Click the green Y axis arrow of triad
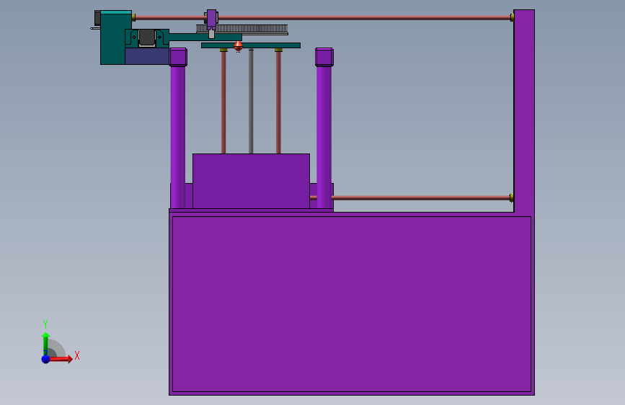The width and height of the screenshot is (625, 405). (45, 343)
